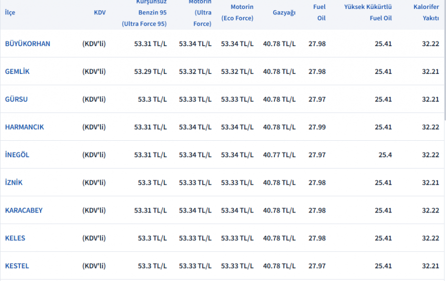
Task: Click GEMLİK's 53.29 TL/L benzin price
Action: [150, 71]
